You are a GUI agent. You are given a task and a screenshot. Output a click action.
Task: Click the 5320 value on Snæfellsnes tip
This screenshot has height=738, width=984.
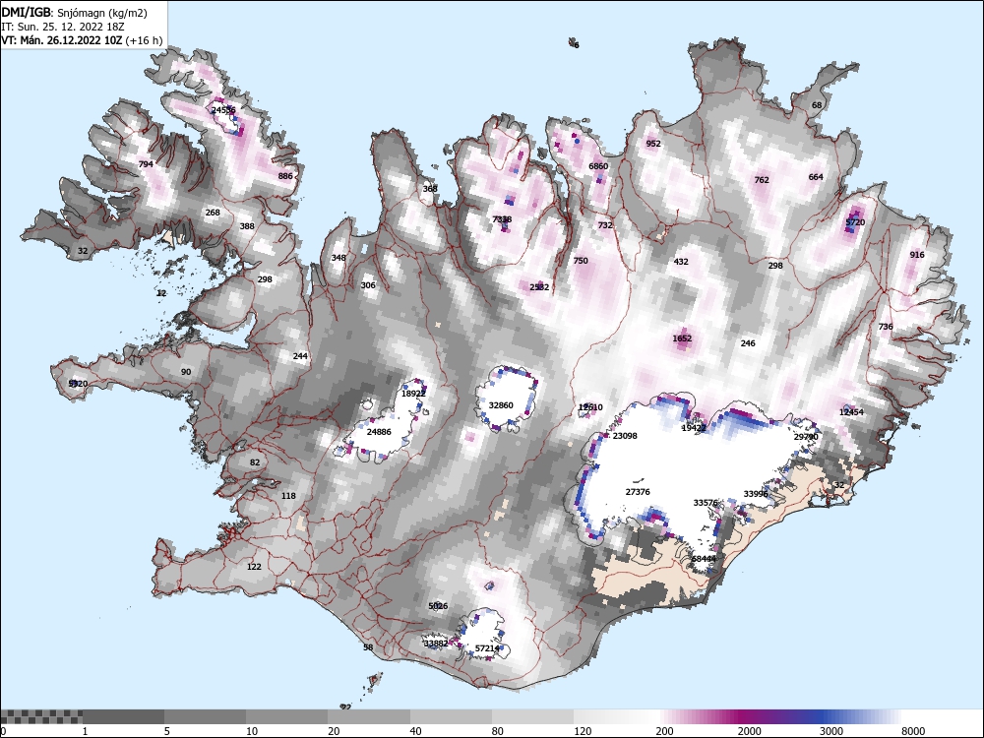tap(78, 384)
